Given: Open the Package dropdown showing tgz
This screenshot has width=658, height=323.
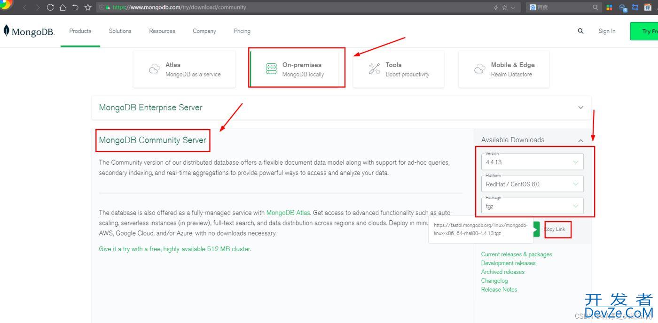Looking at the screenshot, I should pos(533,206).
